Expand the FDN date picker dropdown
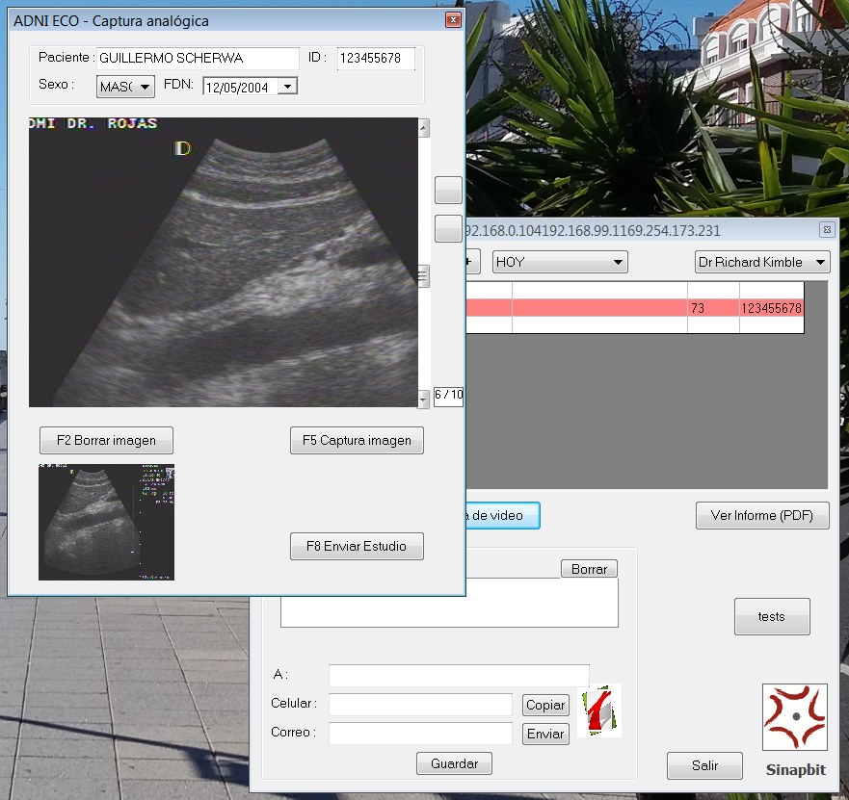Viewport: 849px width, 800px height. click(x=287, y=87)
